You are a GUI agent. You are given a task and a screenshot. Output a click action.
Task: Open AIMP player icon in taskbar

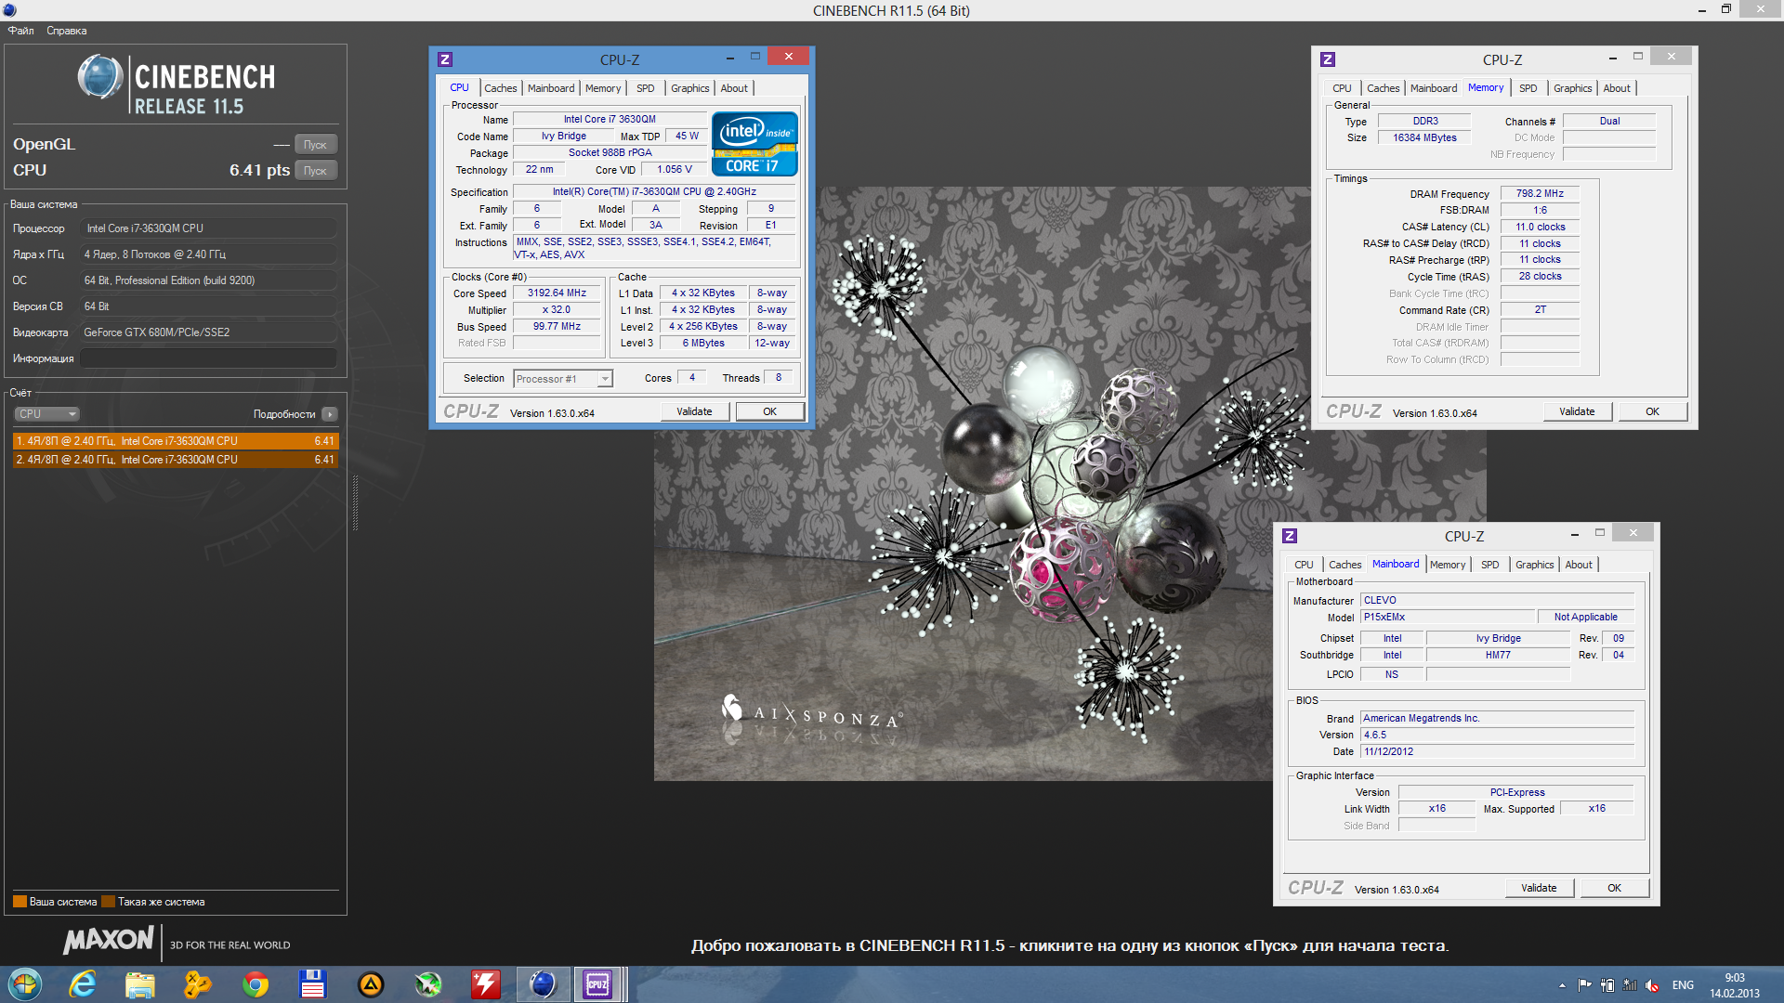(371, 984)
